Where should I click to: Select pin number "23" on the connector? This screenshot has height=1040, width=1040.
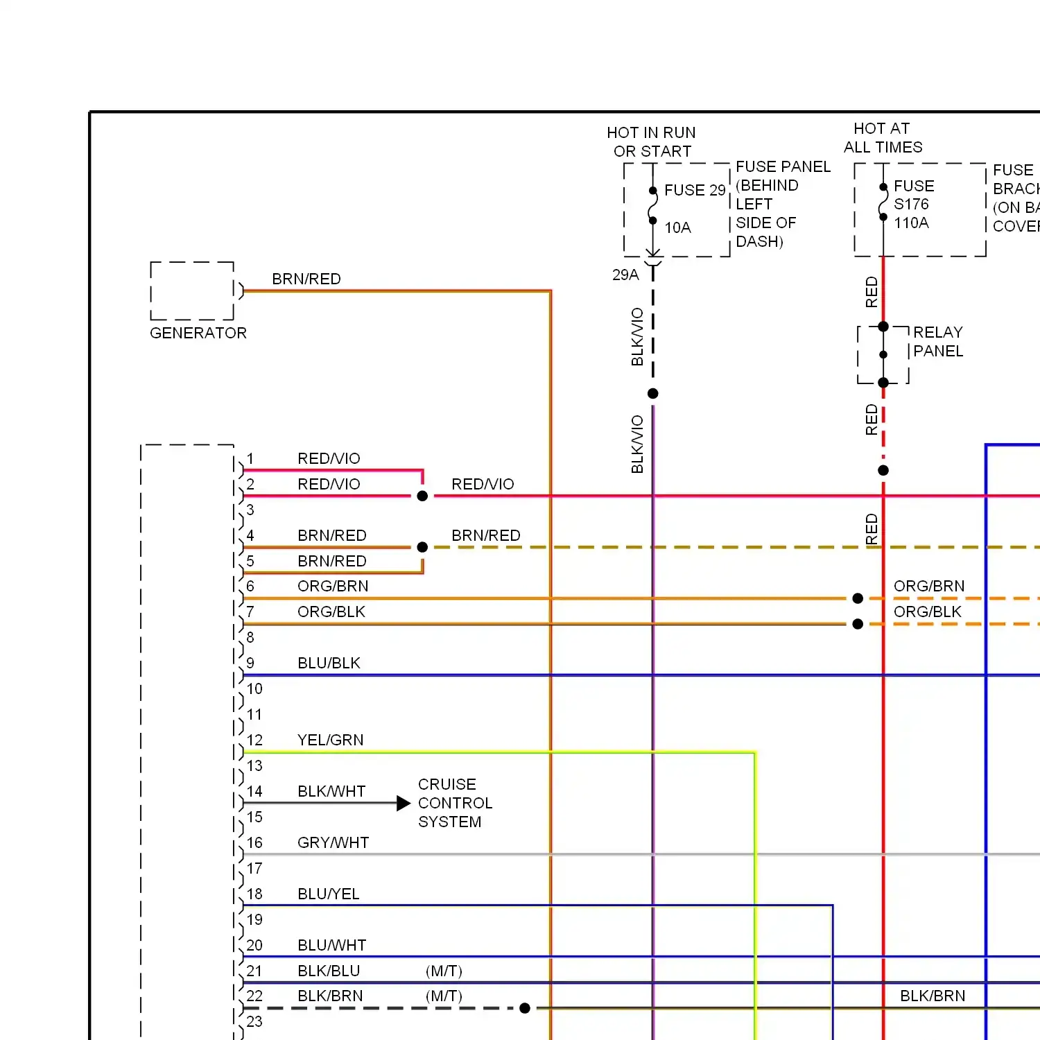click(x=254, y=1021)
